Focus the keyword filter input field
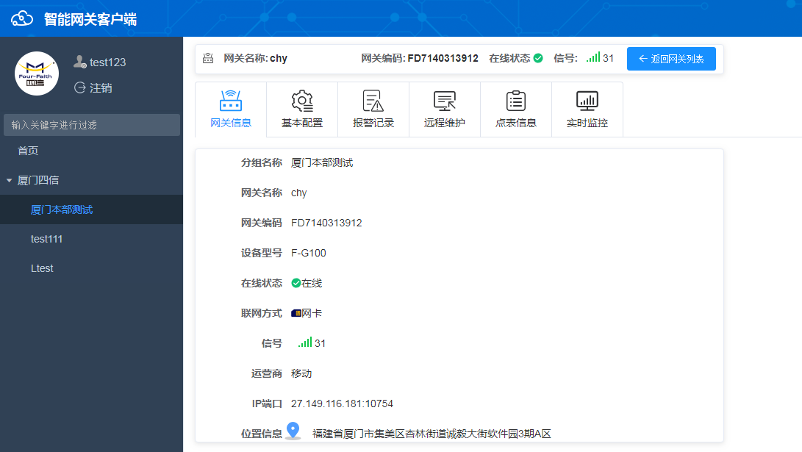Screen dimensions: 802x452 (x=92, y=125)
